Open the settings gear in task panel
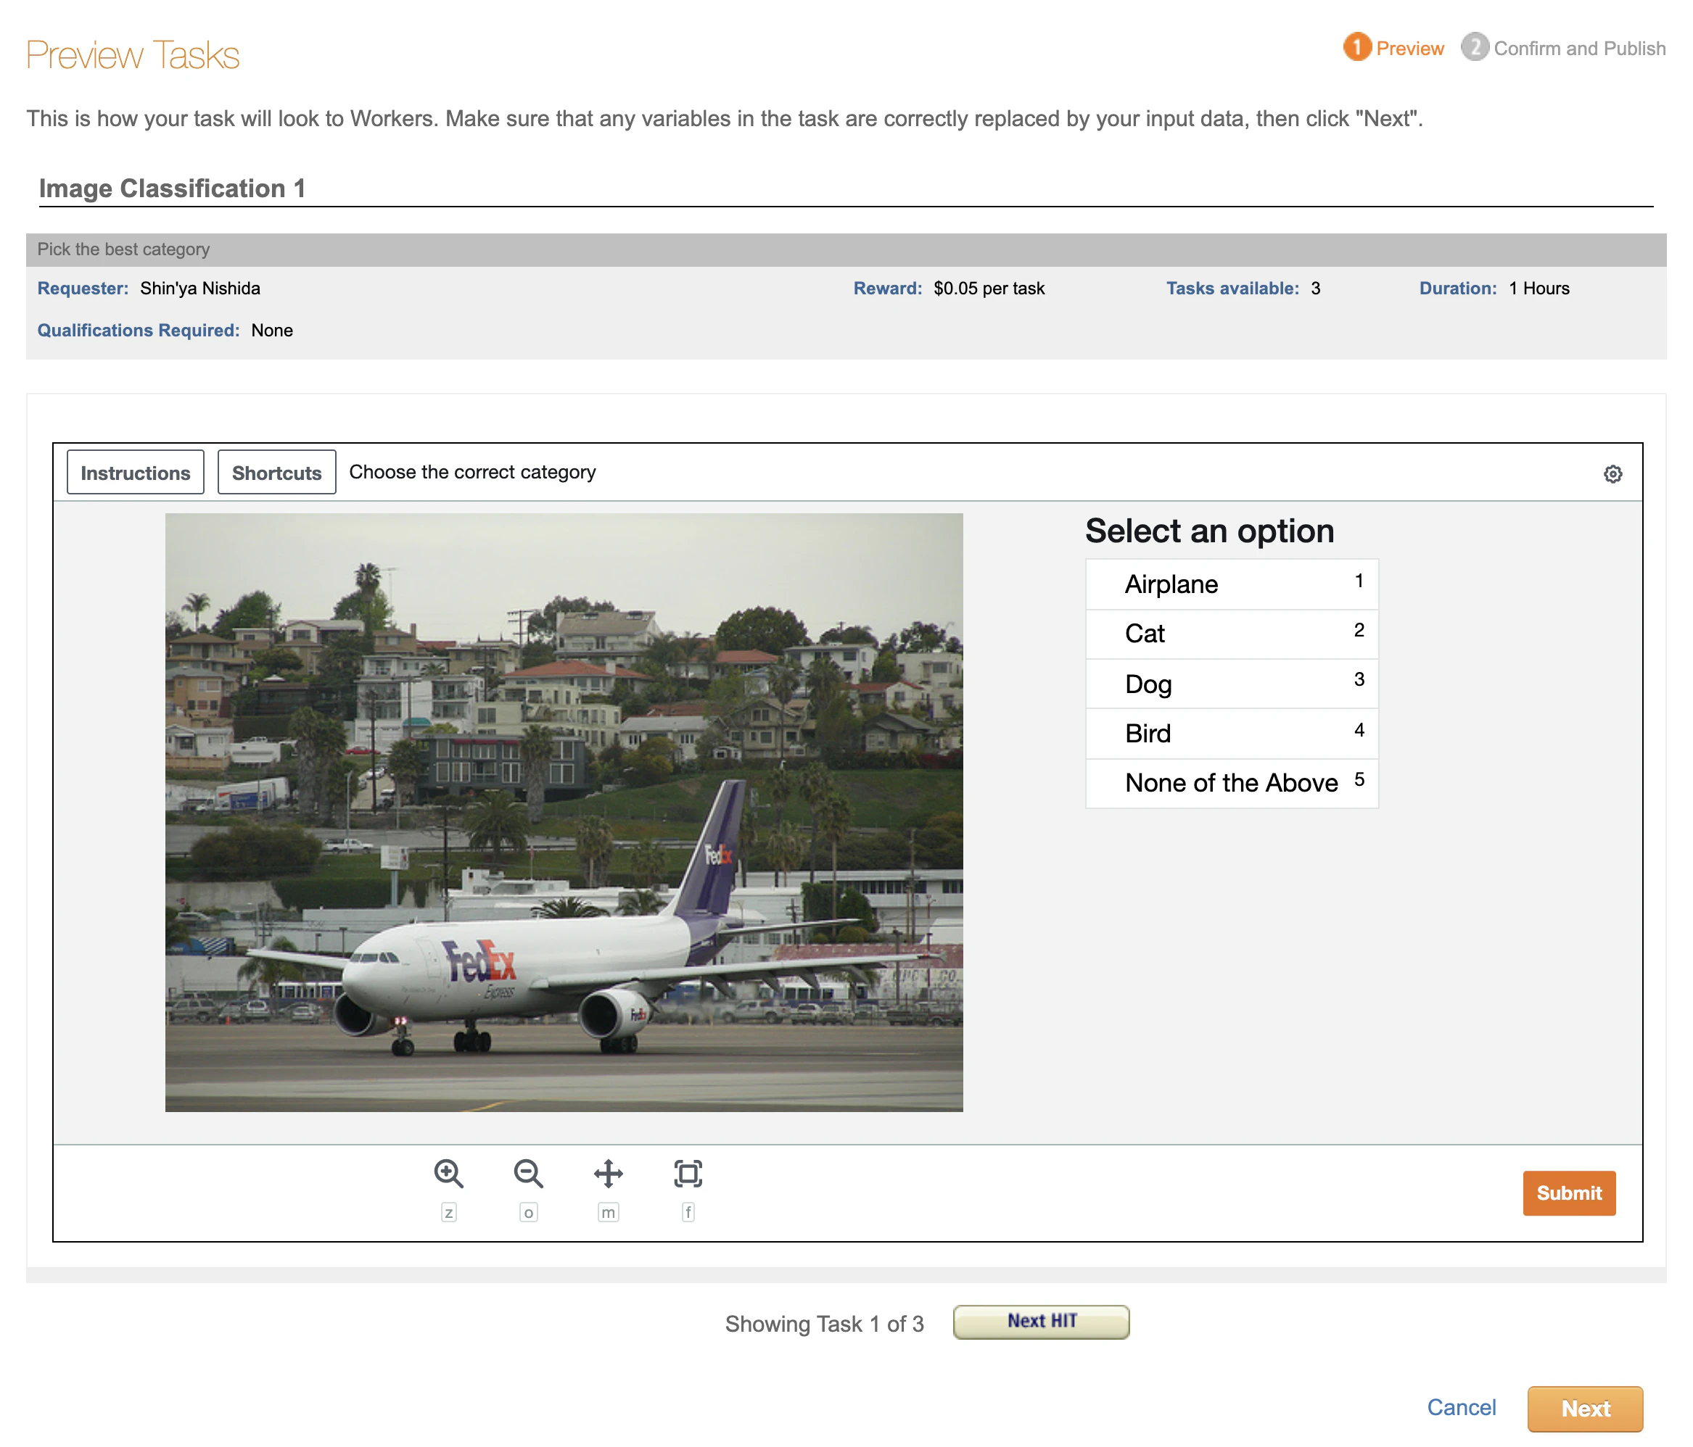This screenshot has width=1693, height=1447. click(x=1612, y=473)
